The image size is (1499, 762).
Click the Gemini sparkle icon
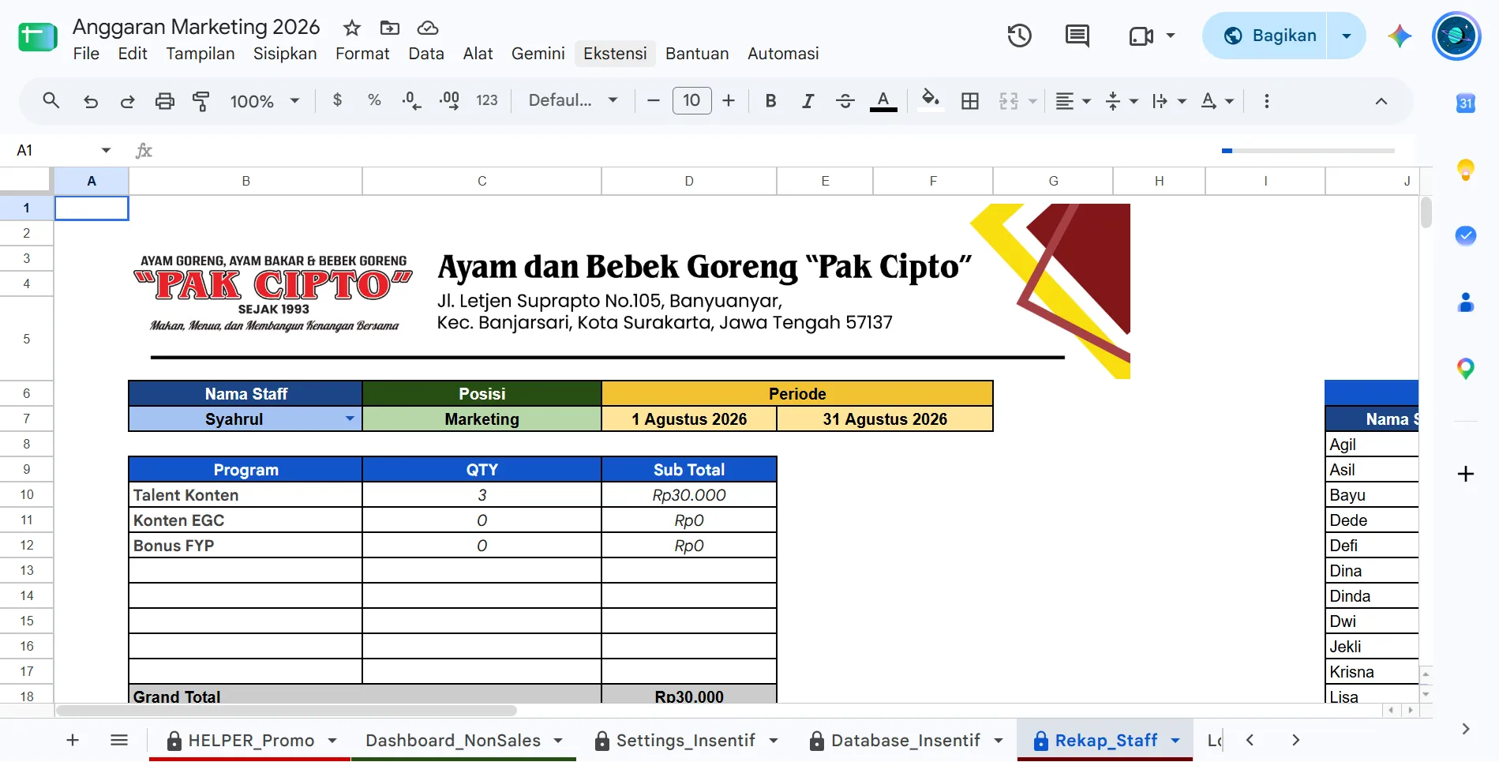(1400, 36)
